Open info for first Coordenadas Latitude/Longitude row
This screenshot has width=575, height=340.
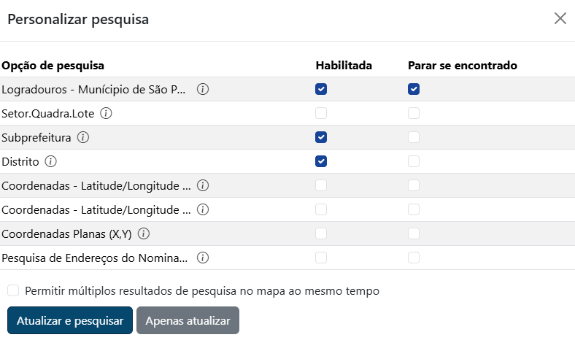[203, 185]
